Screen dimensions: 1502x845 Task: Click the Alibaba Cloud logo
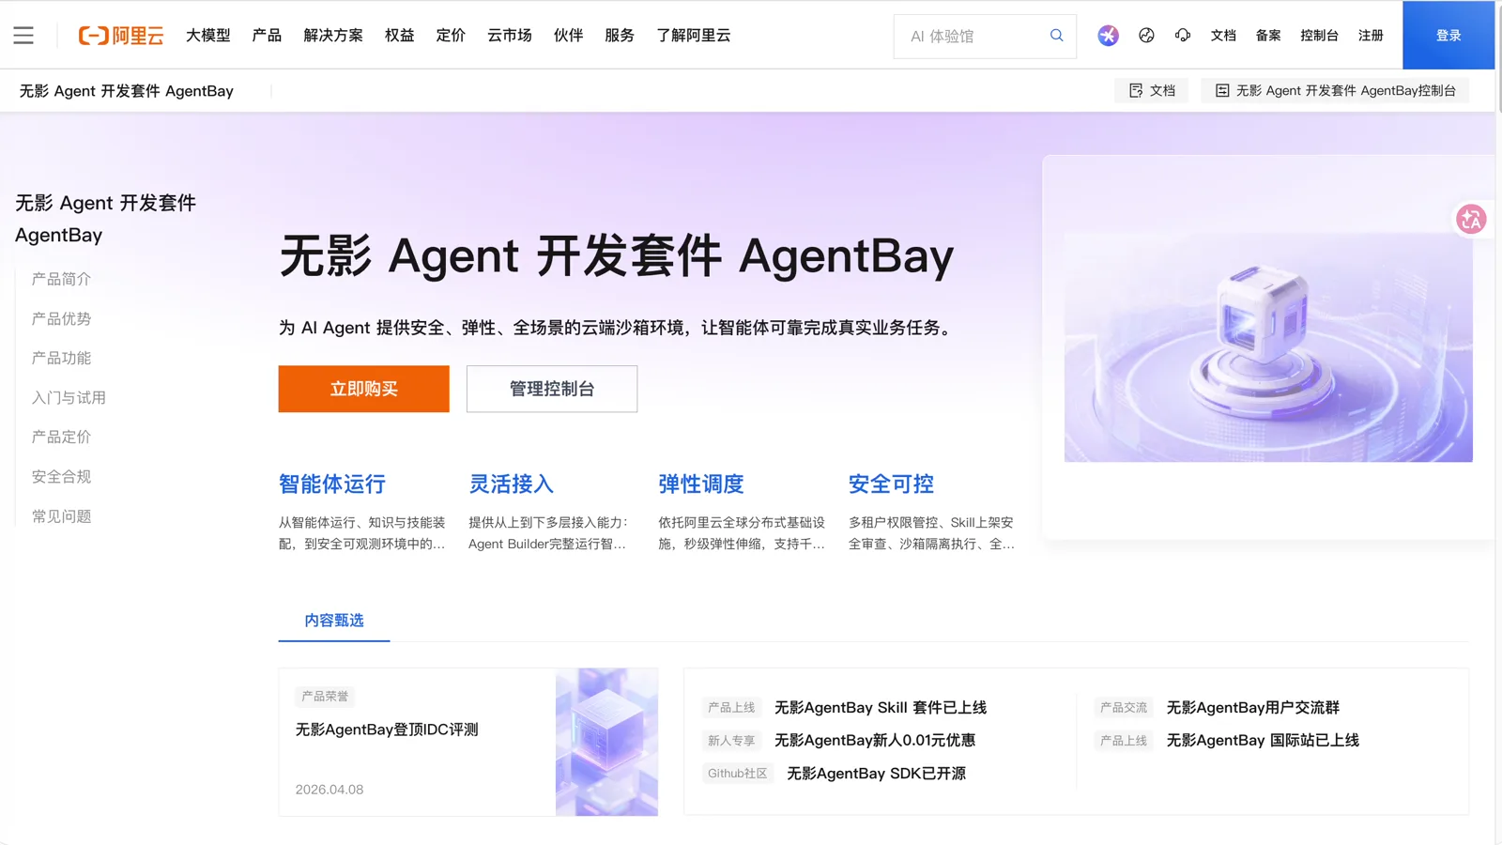click(x=121, y=36)
